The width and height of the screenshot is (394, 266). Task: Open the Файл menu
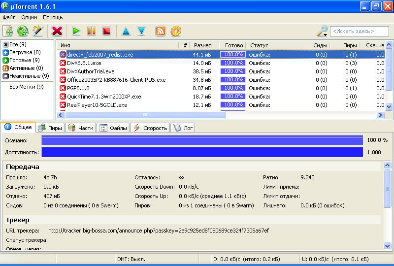click(9, 17)
